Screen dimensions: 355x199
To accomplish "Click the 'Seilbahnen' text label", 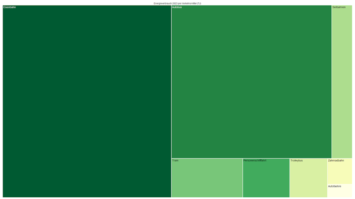I will (x=339, y=7).
